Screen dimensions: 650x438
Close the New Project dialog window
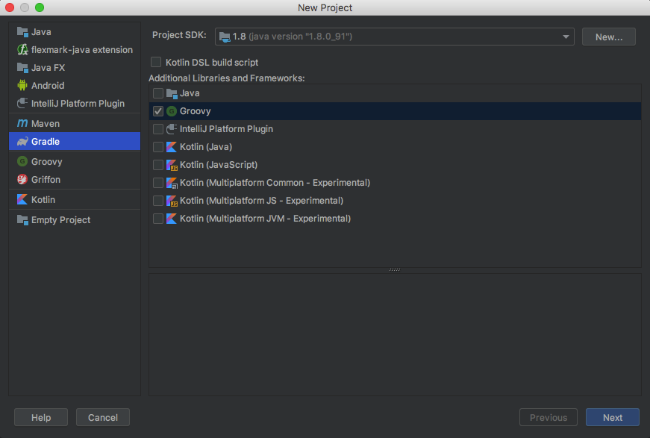pos(10,7)
